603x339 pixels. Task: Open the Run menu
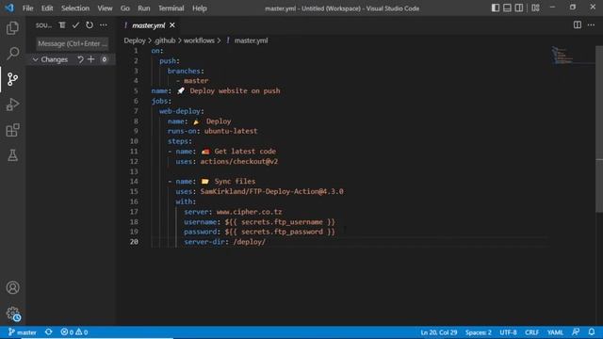144,8
